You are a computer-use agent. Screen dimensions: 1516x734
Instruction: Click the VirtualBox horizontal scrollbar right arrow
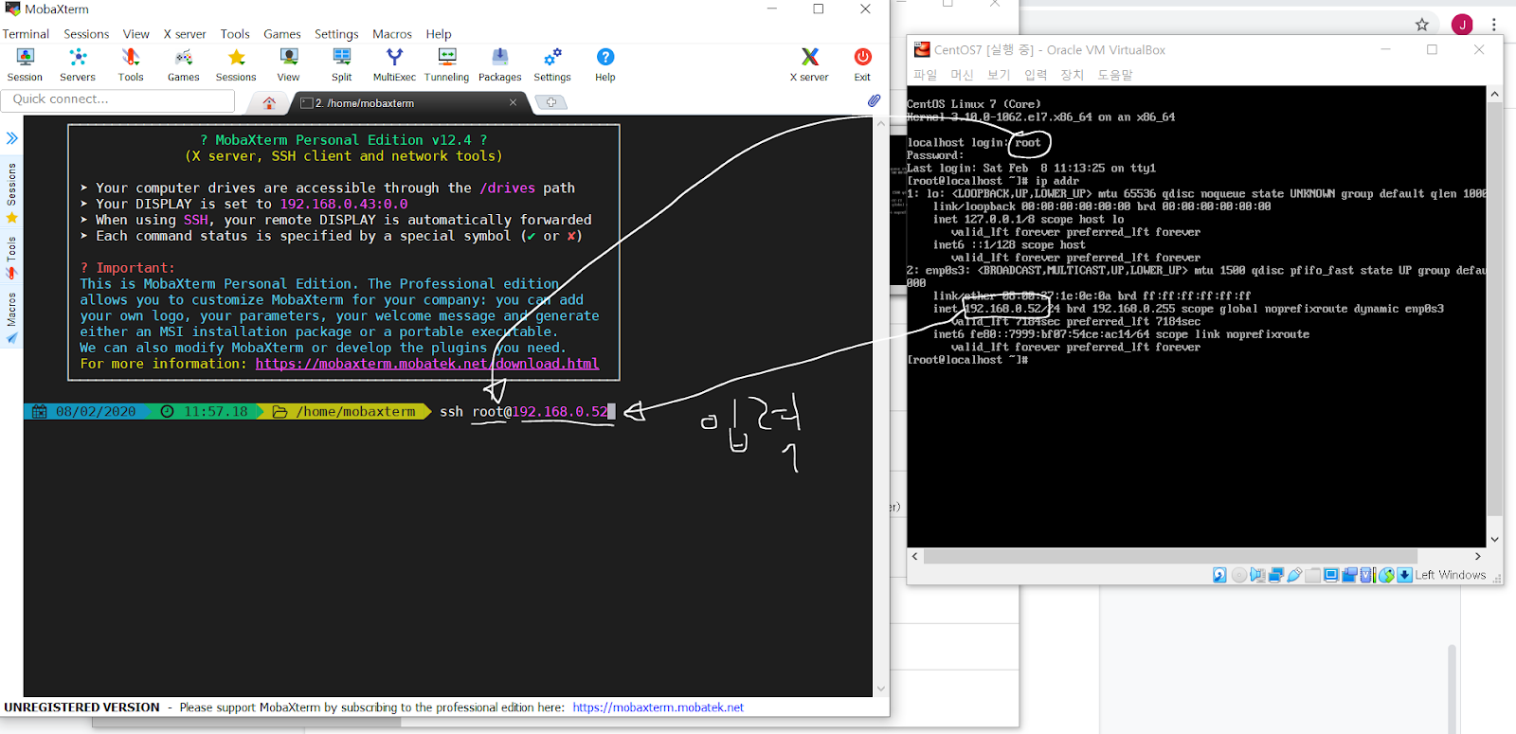pos(1478,556)
